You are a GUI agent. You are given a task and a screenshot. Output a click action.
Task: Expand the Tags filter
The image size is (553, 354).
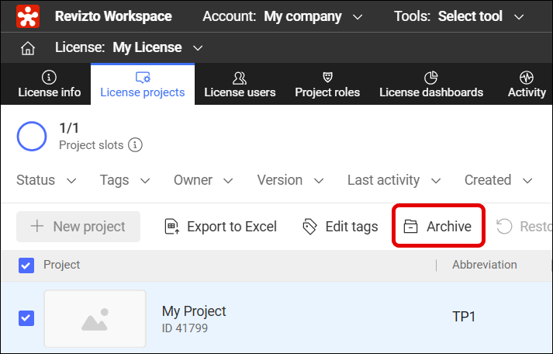[x=125, y=180]
